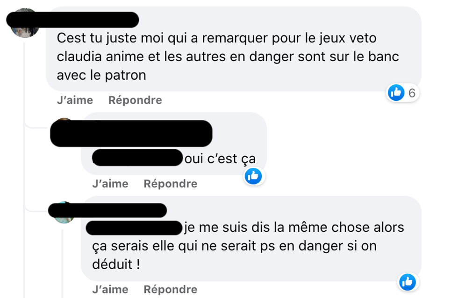This screenshot has width=458, height=298.
Task: Click the reaction count number 6
Action: [x=412, y=93]
